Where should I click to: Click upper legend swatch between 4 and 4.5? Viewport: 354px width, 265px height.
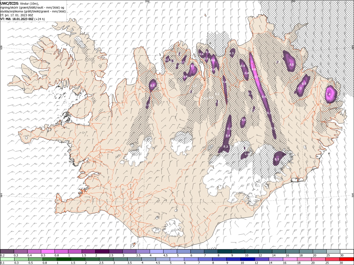pos(157,251)
